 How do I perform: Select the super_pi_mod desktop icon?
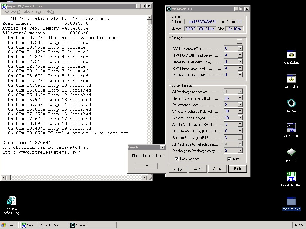tap(291, 179)
